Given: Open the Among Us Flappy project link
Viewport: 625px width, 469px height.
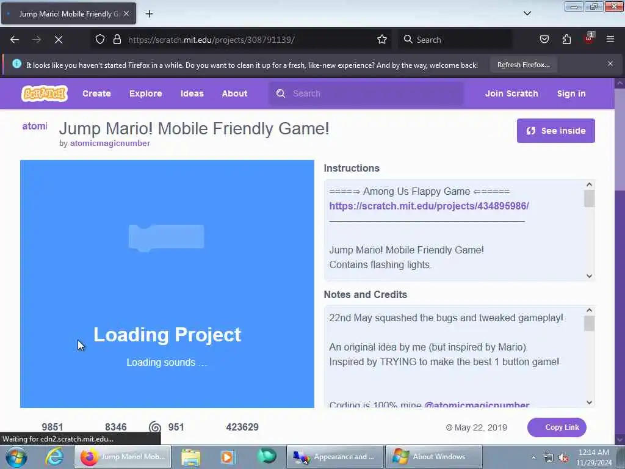Looking at the screenshot, I should 429,206.
